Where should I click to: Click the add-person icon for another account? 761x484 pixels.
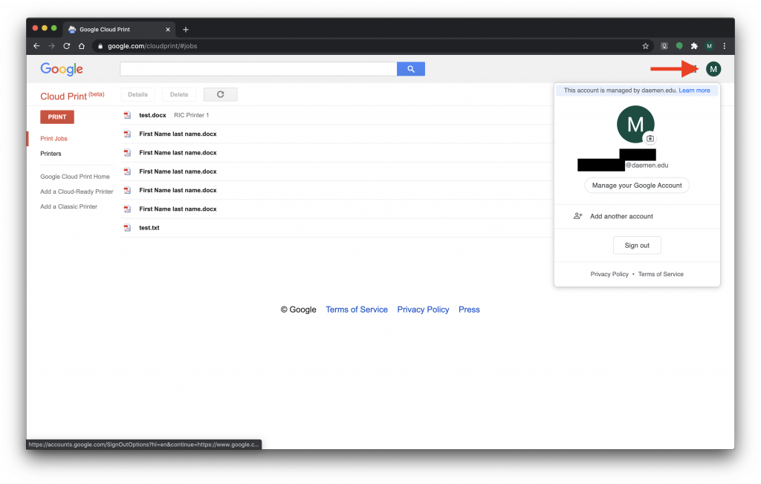click(x=577, y=216)
